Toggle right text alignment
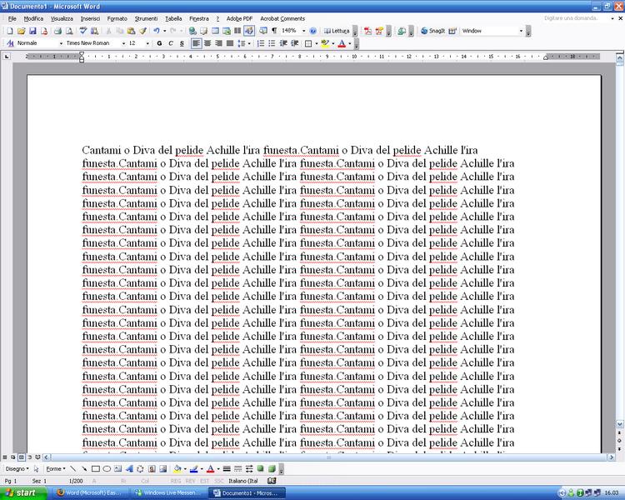Viewport: 625px width, 500px height. pos(218,43)
